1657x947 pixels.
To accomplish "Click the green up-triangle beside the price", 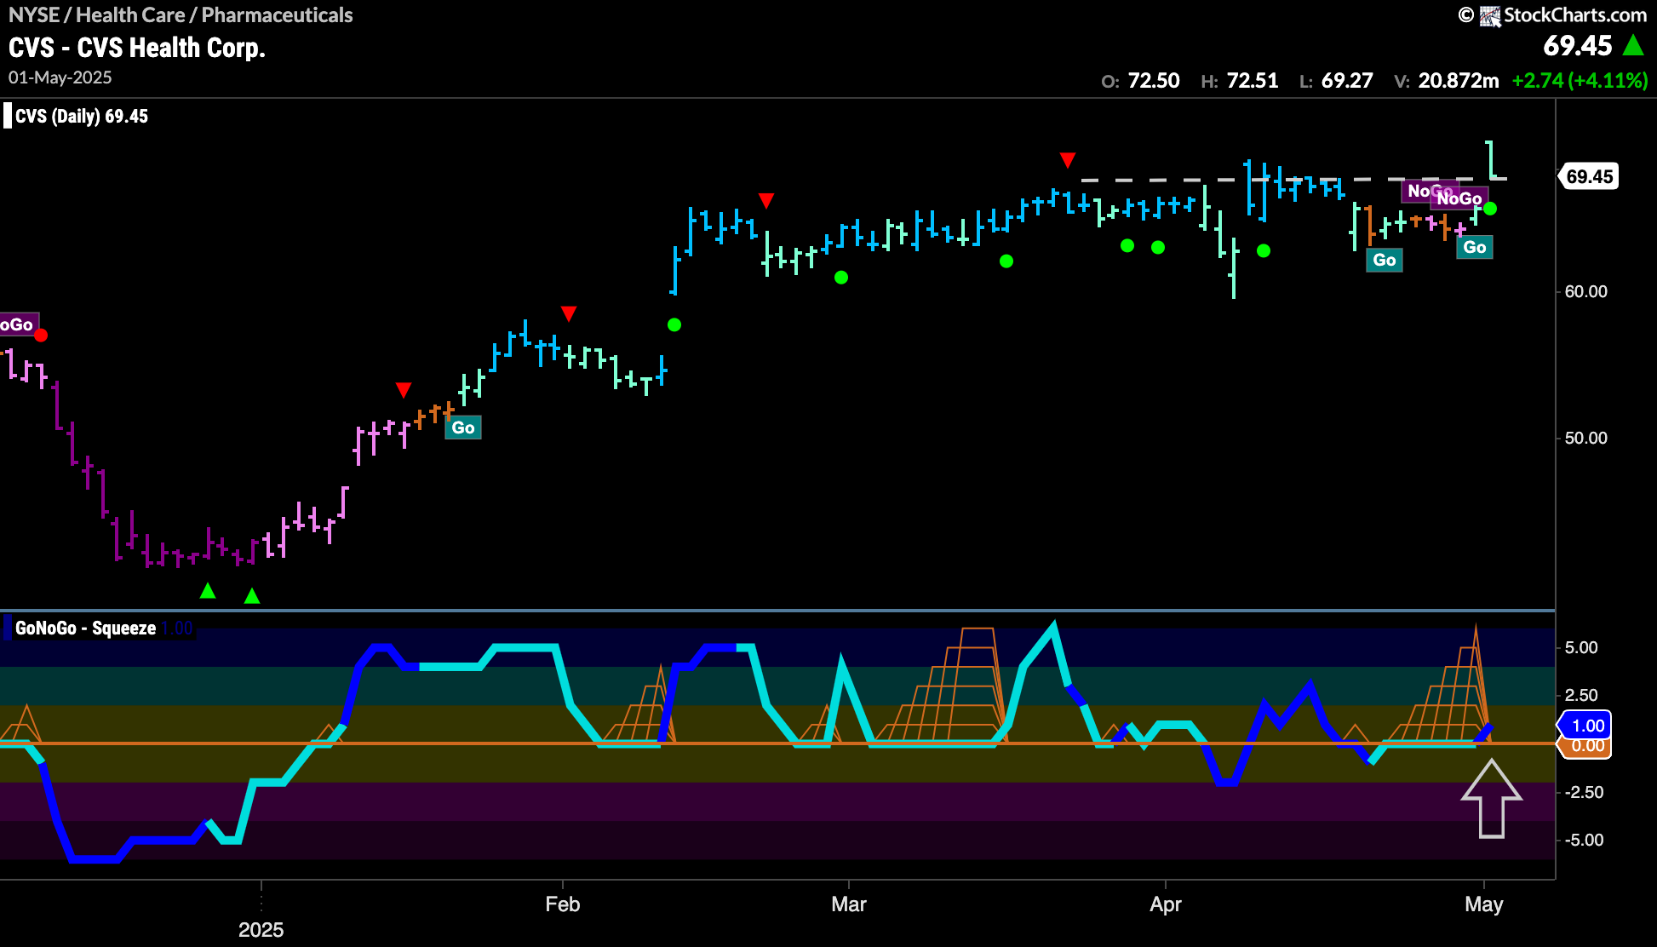I will (x=1633, y=45).
